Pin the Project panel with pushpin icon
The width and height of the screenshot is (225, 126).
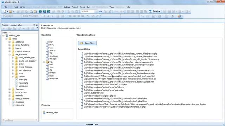pyautogui.click(x=34, y=25)
